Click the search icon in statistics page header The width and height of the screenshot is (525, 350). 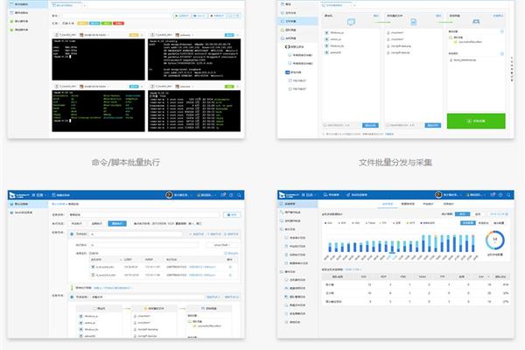point(509,195)
